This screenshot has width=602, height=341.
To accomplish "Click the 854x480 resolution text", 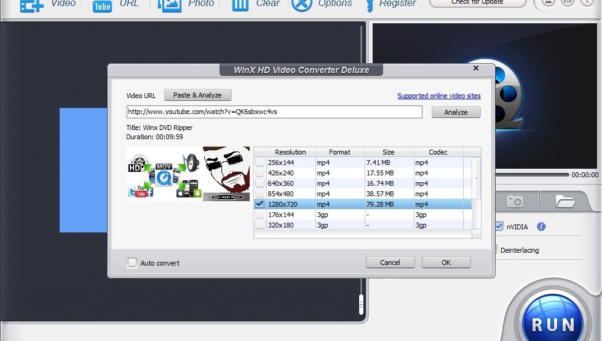I will (x=280, y=193).
